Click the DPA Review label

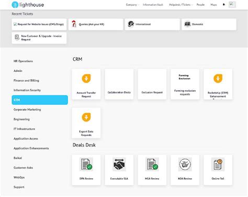click(x=86, y=179)
